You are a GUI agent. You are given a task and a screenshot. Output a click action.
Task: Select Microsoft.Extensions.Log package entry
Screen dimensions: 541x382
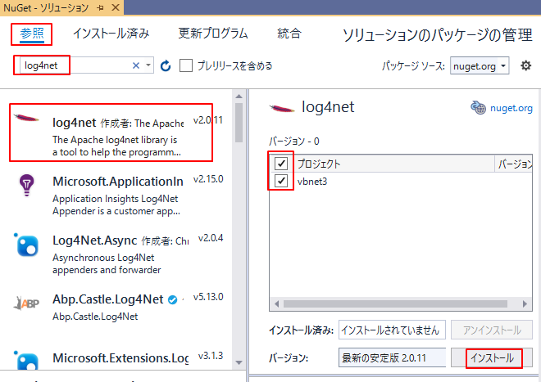point(116,358)
